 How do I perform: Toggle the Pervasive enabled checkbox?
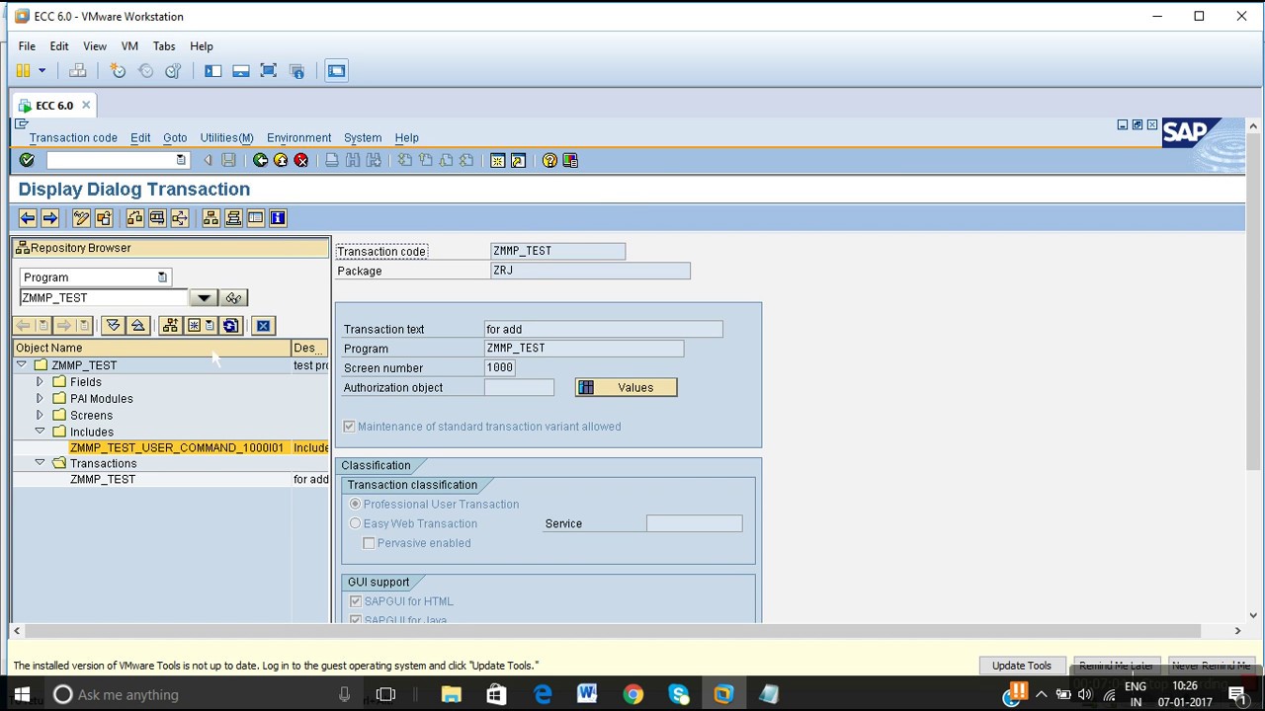point(369,543)
